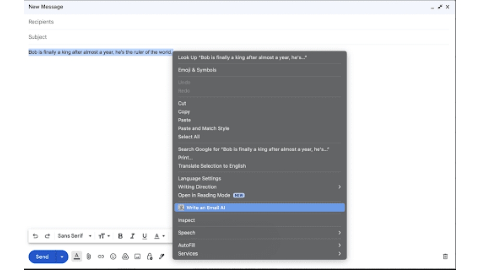Close the New Message window
The image size is (480, 270).
(x=447, y=7)
